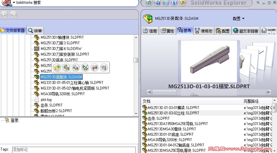Click the SolidWorks search logo icon
Image resolution: width=277 pixels, height=153 pixels.
coord(7,3)
